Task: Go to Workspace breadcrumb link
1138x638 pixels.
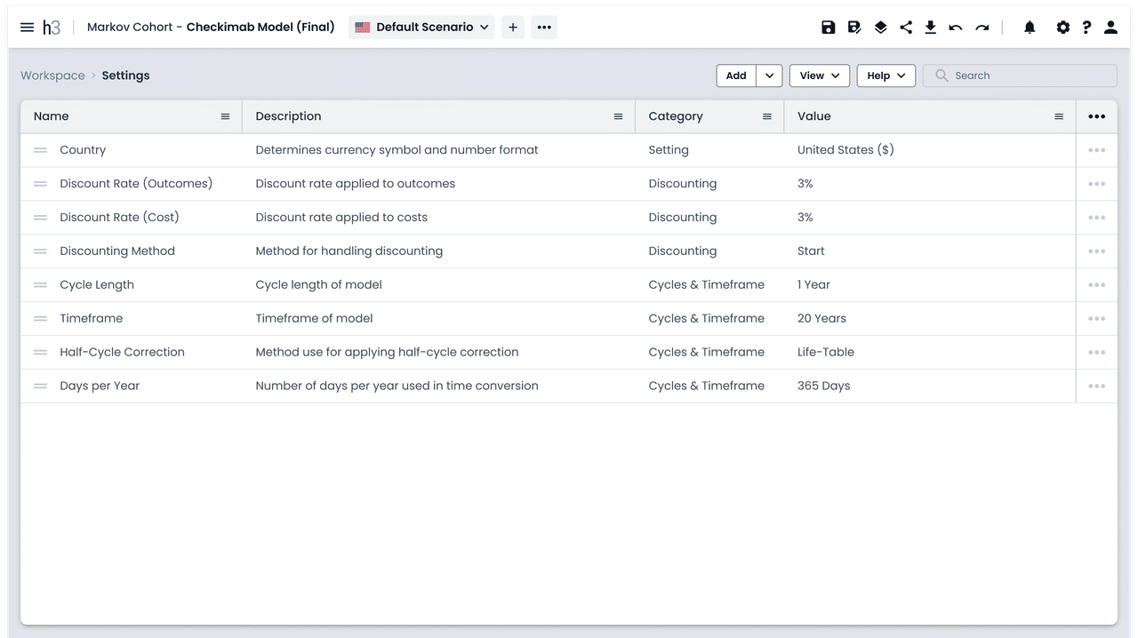Action: coord(52,76)
